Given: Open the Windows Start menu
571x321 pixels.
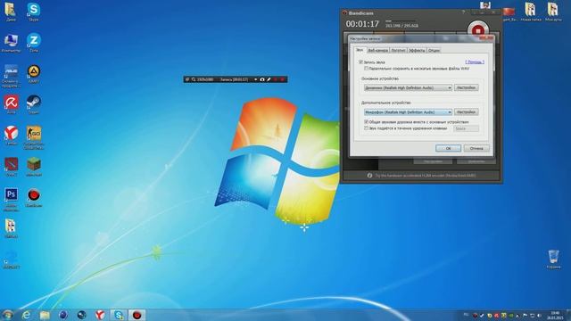Looking at the screenshot, I should tap(8, 315).
